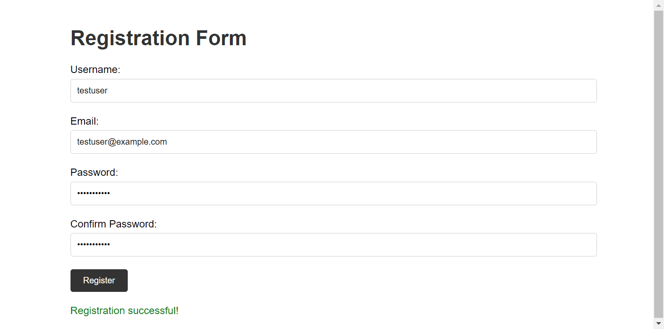Focus the Username input field

click(333, 90)
